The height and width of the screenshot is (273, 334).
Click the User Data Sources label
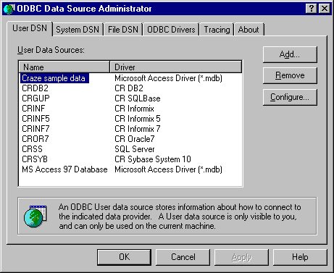pyautogui.click(x=51, y=50)
